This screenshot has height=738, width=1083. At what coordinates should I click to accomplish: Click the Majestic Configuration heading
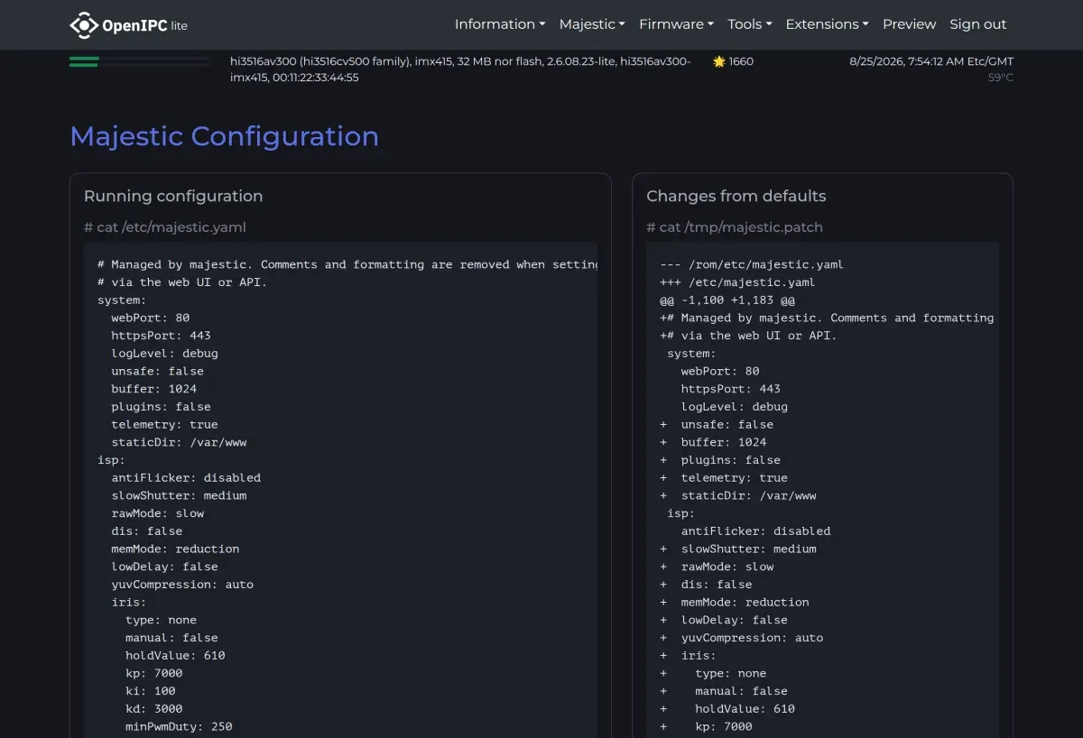[224, 136]
